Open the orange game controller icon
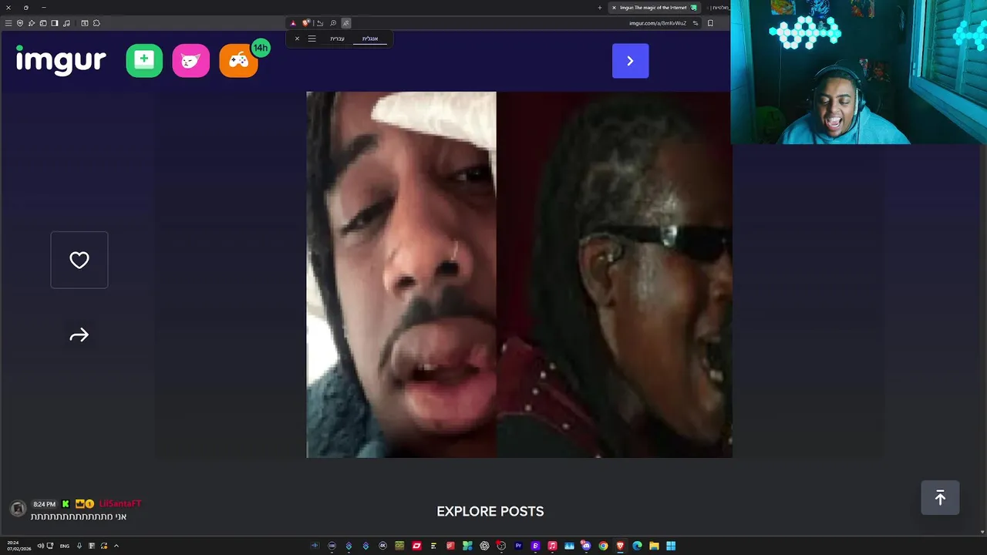The width and height of the screenshot is (987, 555). [x=238, y=61]
